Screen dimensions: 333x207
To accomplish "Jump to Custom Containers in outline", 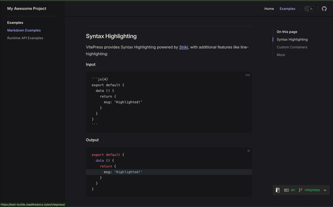I will coord(292,48).
